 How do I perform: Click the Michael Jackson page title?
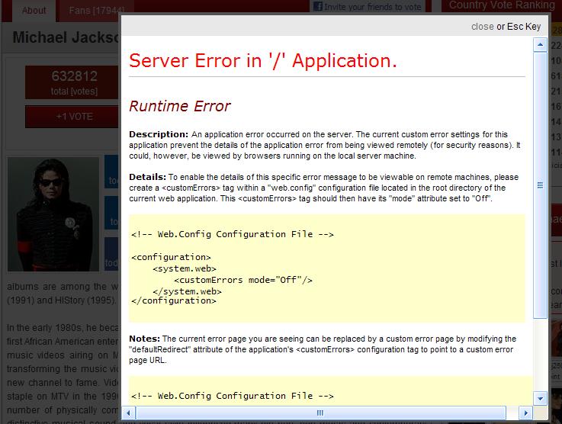(x=66, y=37)
